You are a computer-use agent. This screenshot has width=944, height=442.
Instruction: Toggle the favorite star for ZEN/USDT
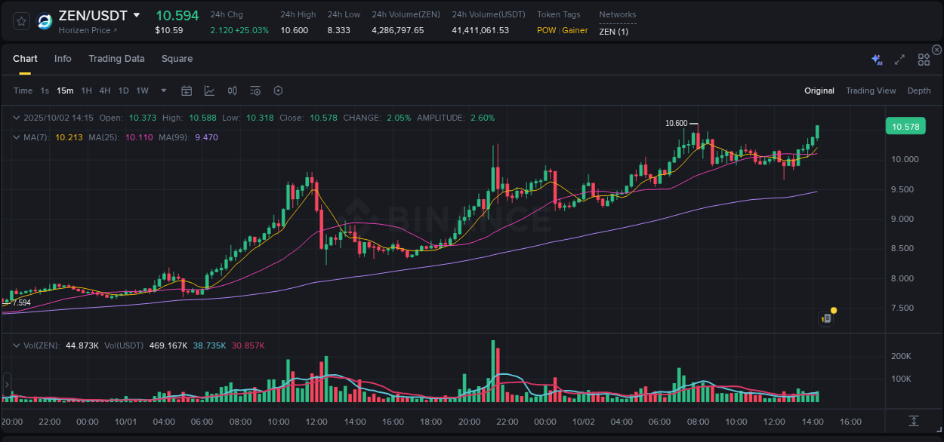pyautogui.click(x=20, y=20)
